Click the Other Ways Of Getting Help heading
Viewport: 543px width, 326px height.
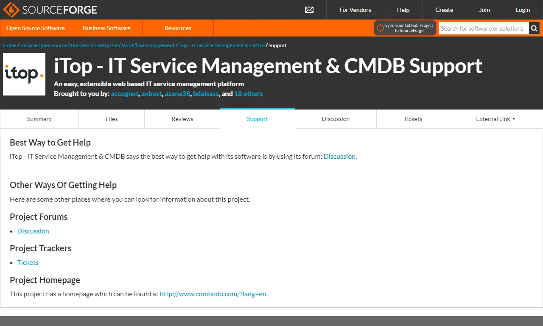[x=63, y=185]
